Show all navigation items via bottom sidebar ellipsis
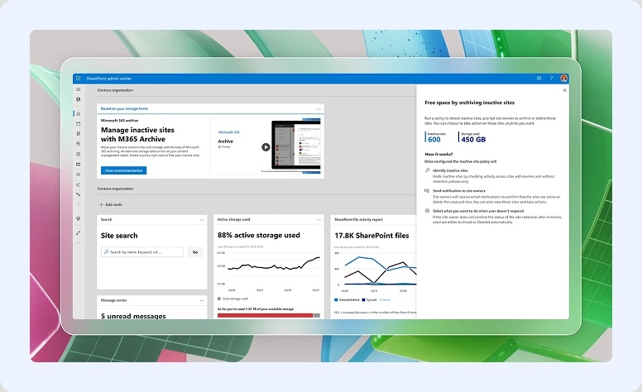The image size is (642, 392). click(x=79, y=243)
